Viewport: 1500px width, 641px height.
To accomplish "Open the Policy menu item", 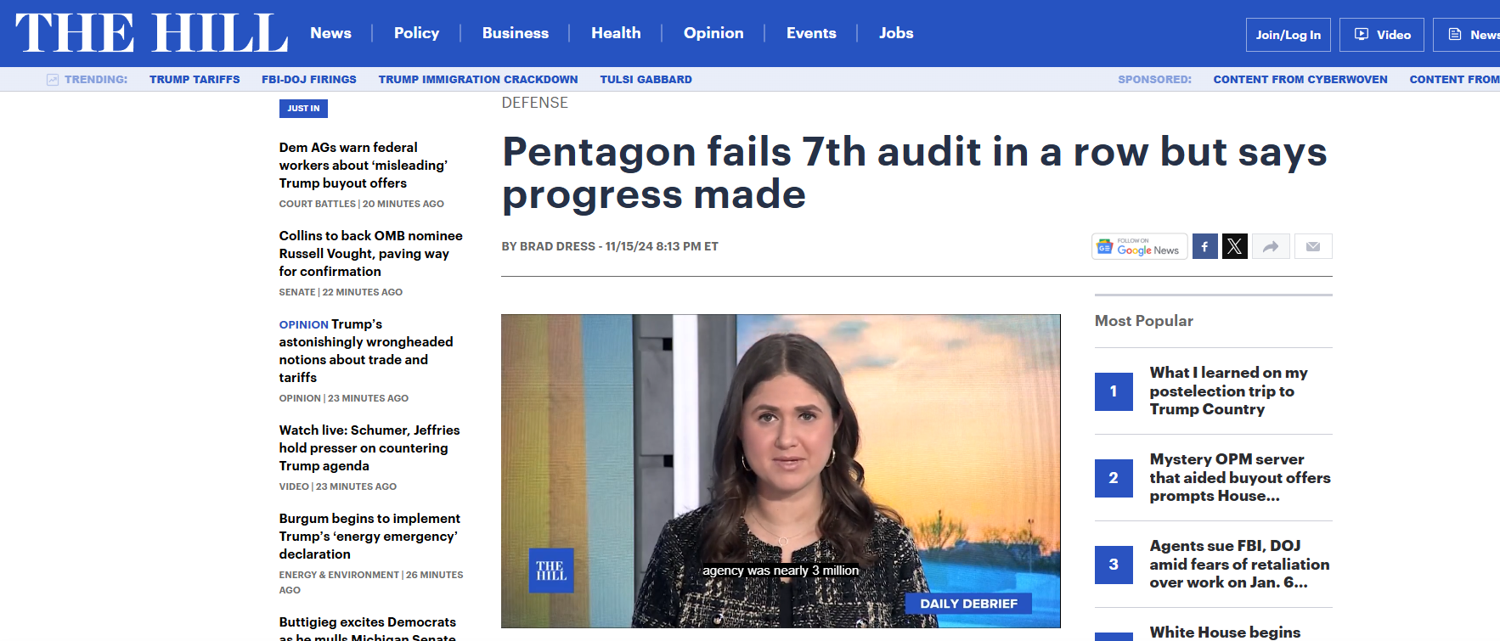I will [x=416, y=33].
